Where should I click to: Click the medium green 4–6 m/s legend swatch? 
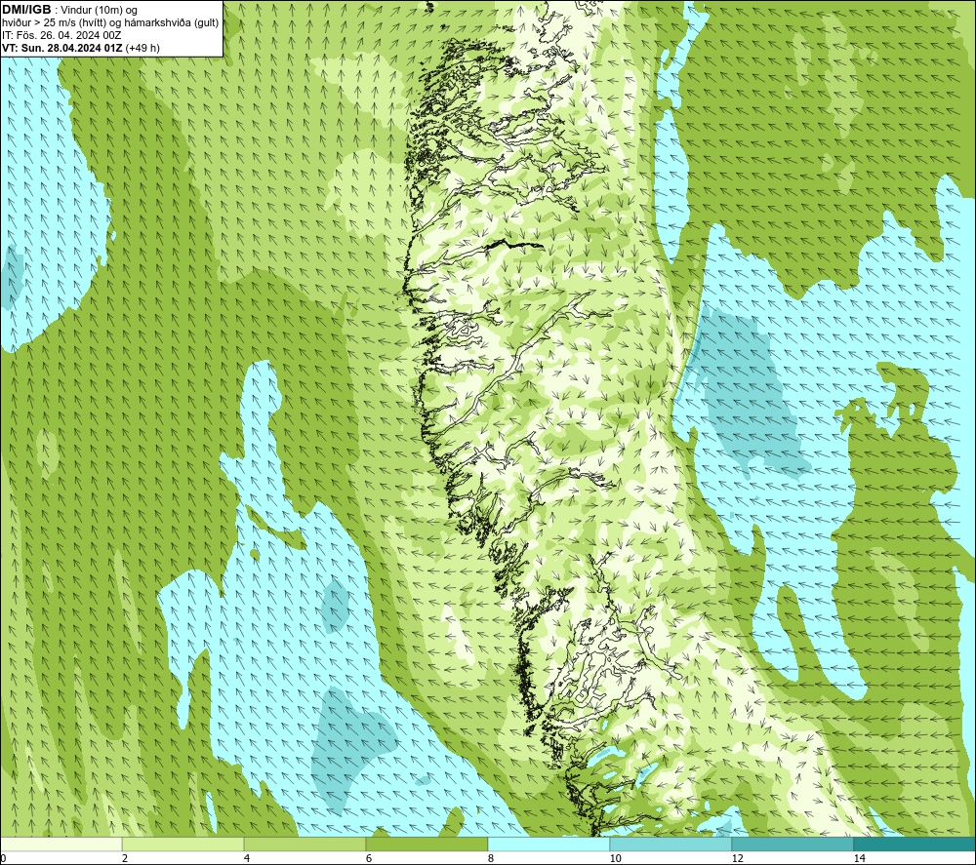coord(305,844)
